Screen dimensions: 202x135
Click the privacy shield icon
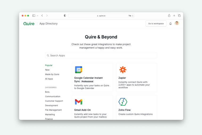coord(65,16)
